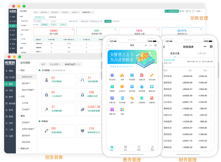Open 我的 tab in mobile bottom bar
This screenshot has height=162, width=221.
pyautogui.click(x=152, y=148)
